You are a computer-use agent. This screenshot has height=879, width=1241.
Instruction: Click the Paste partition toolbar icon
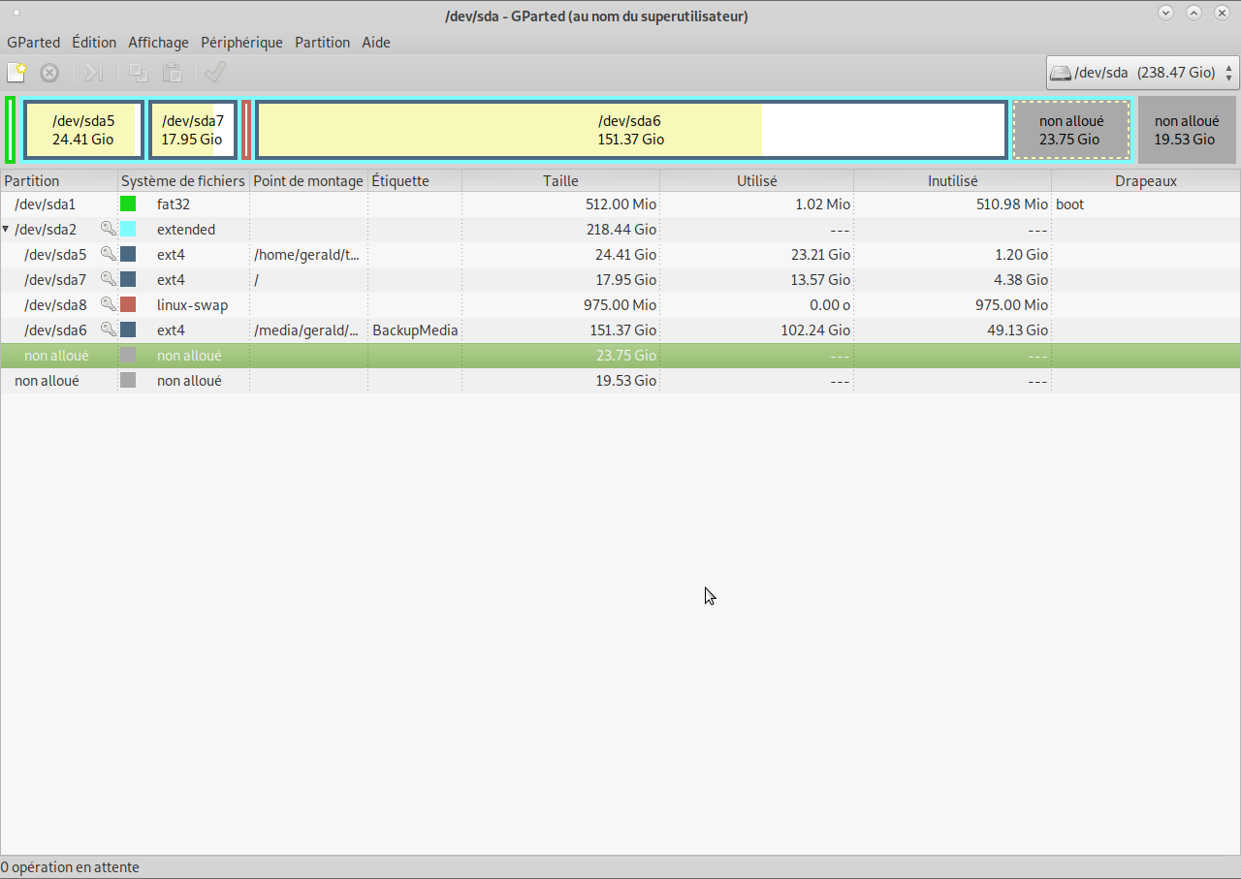coord(173,73)
